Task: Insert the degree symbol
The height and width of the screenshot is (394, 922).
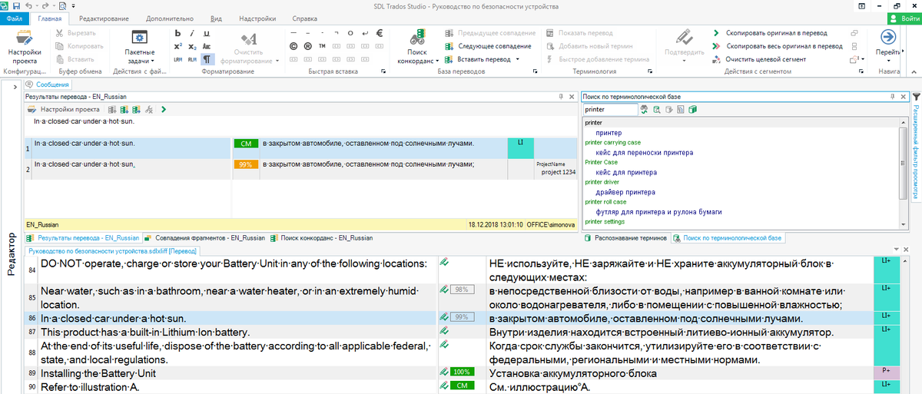Action: (350, 34)
